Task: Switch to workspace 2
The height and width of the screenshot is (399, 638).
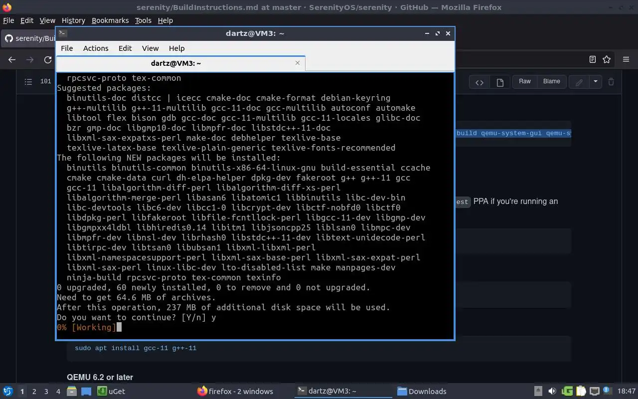Action: [x=34, y=392]
